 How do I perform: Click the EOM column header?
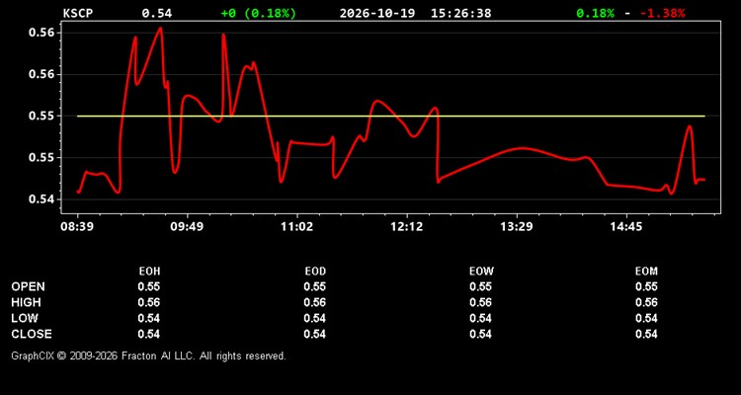coord(646,272)
